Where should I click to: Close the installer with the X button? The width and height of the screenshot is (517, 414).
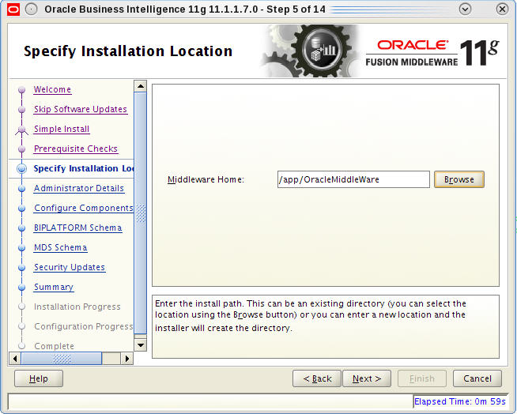502,9
